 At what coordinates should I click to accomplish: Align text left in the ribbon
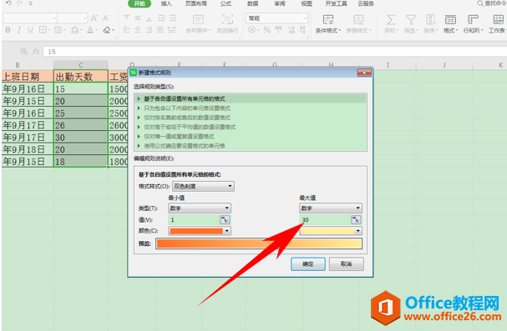click(x=126, y=30)
